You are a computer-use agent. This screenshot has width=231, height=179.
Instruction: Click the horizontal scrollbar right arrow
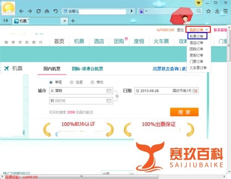[x=225, y=176]
